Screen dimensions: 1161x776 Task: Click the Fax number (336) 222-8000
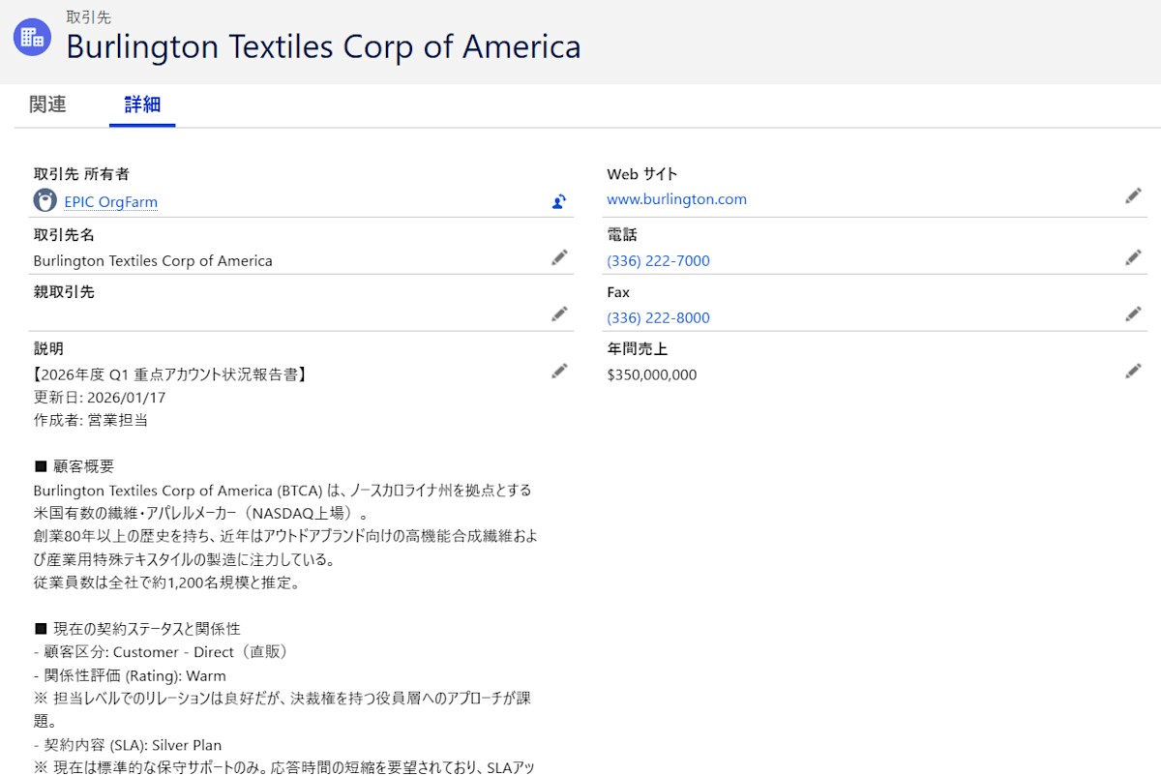658,318
